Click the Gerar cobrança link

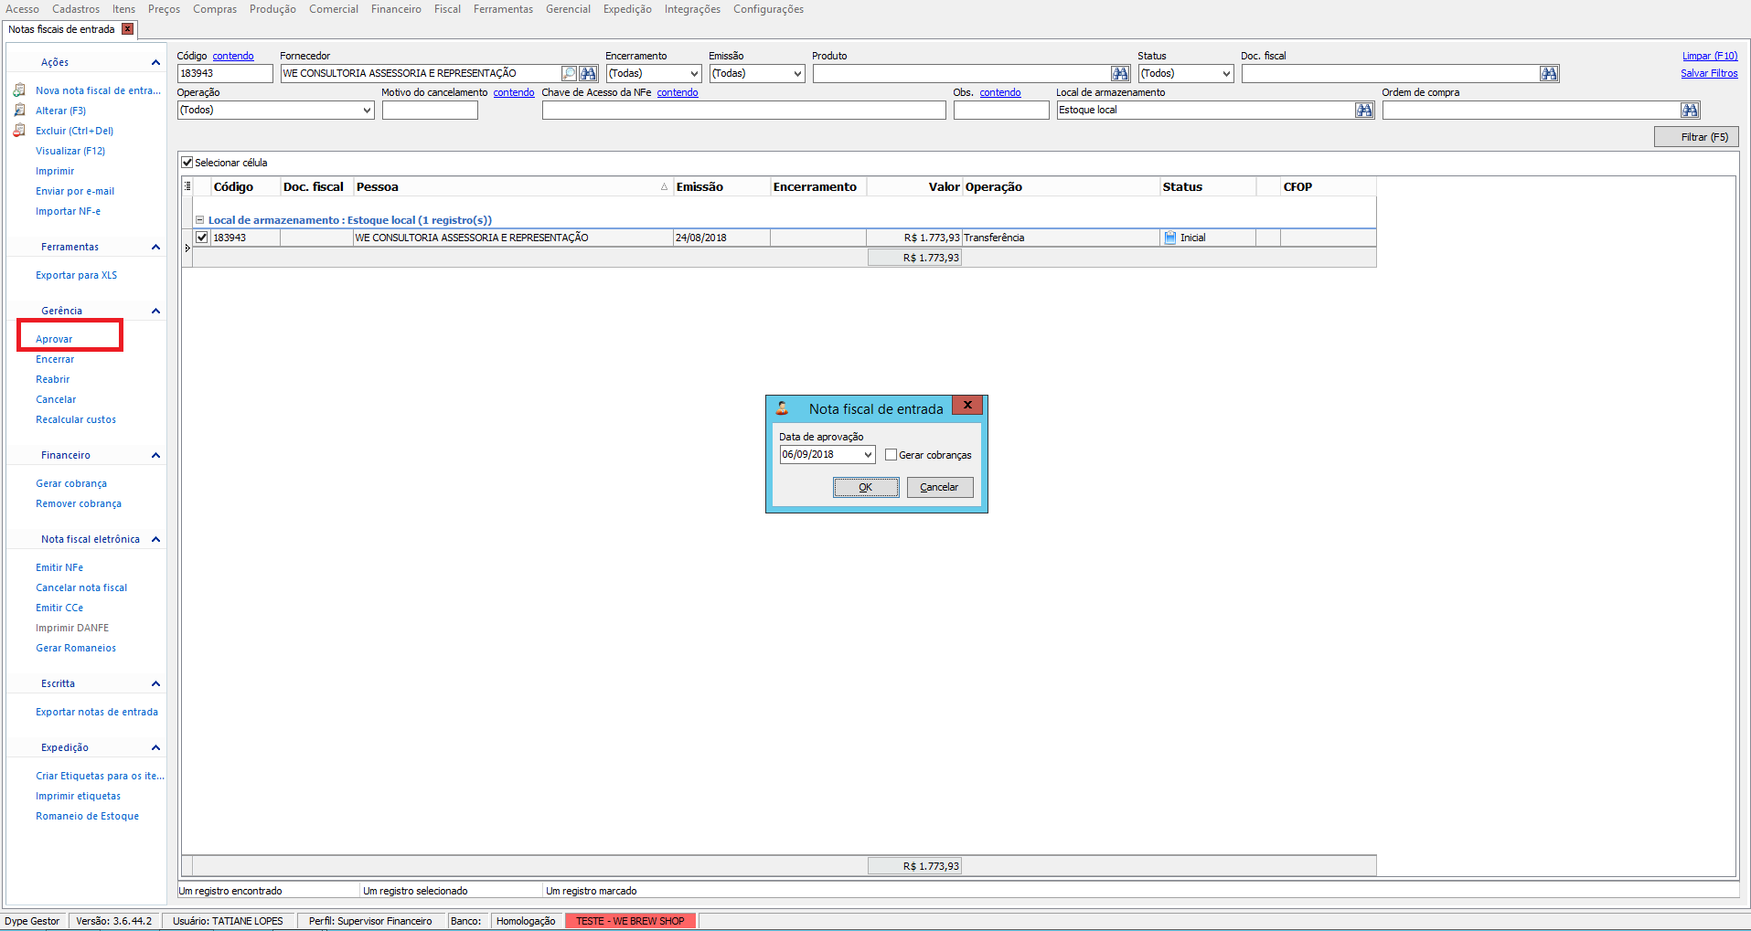click(x=71, y=483)
